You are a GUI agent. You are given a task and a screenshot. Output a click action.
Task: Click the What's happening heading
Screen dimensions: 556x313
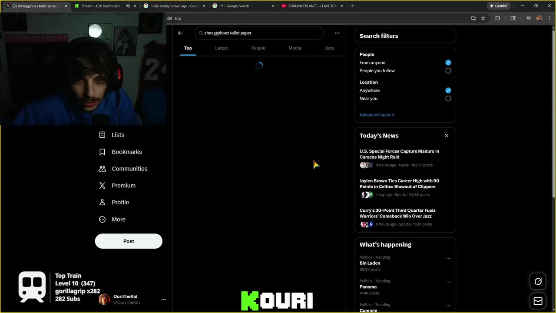[385, 245]
